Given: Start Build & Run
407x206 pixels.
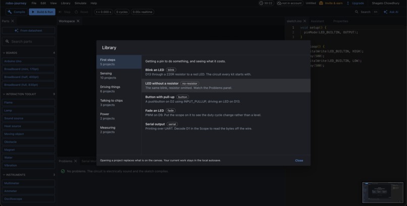Looking at the screenshot, I should [42, 12].
